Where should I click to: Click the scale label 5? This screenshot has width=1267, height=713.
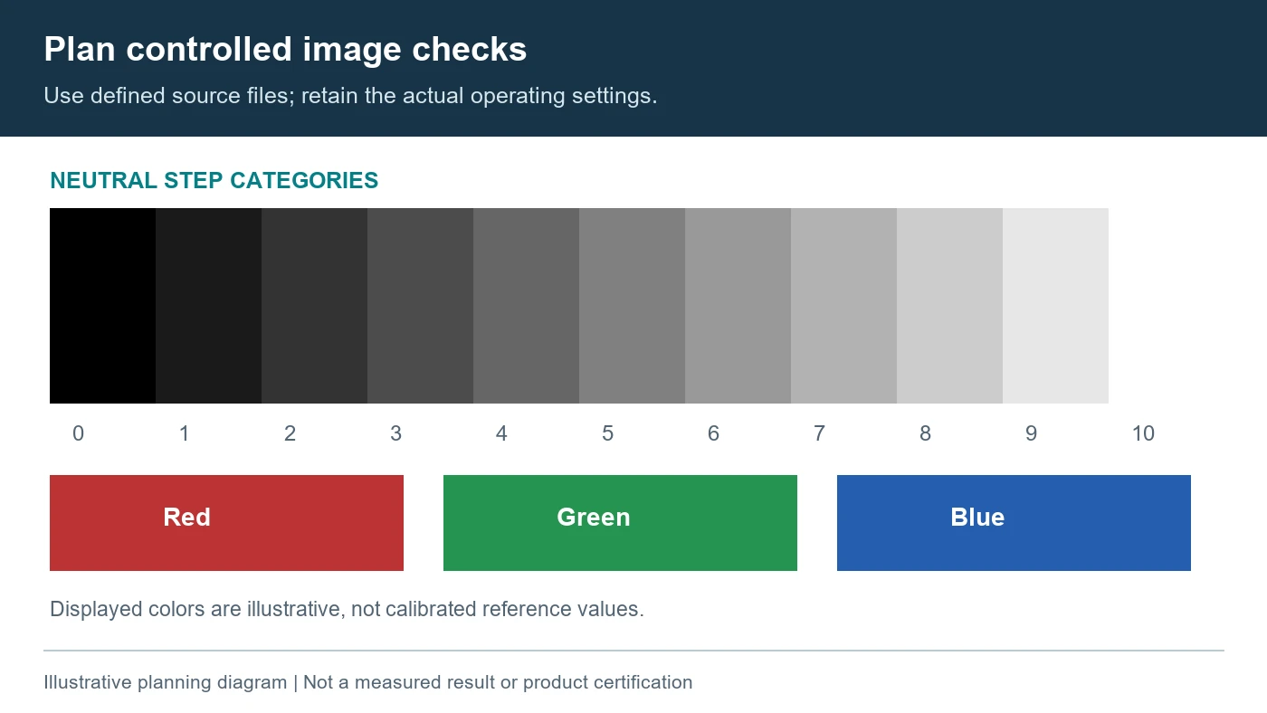tap(607, 433)
